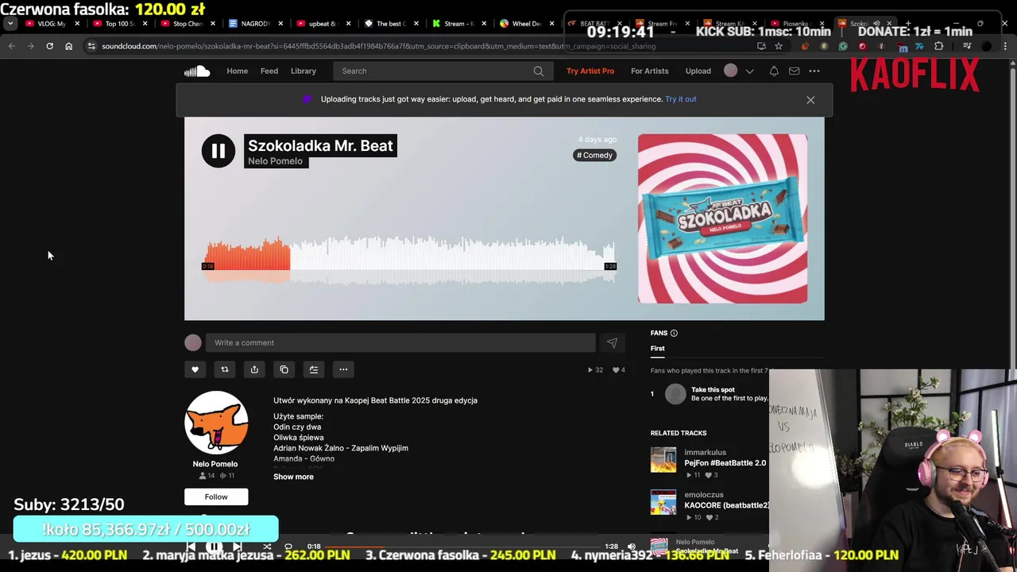
Task: Pause the Szokoladka Mr. Beat track
Action: coord(218,151)
